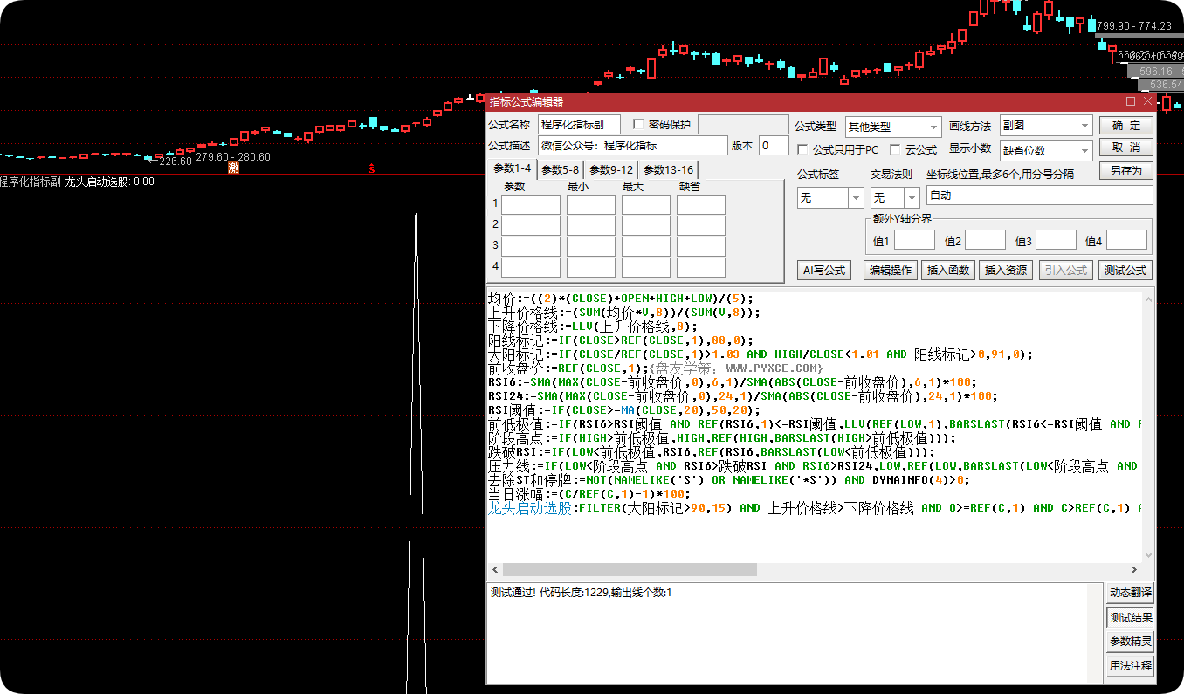
Task: Run 测试公式 to test the formula
Action: 1125,271
